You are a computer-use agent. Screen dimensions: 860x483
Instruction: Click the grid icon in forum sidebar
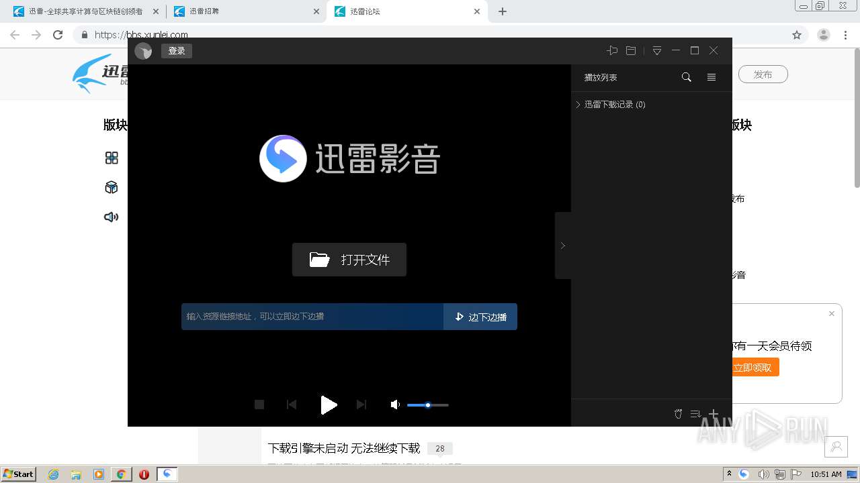coord(112,158)
